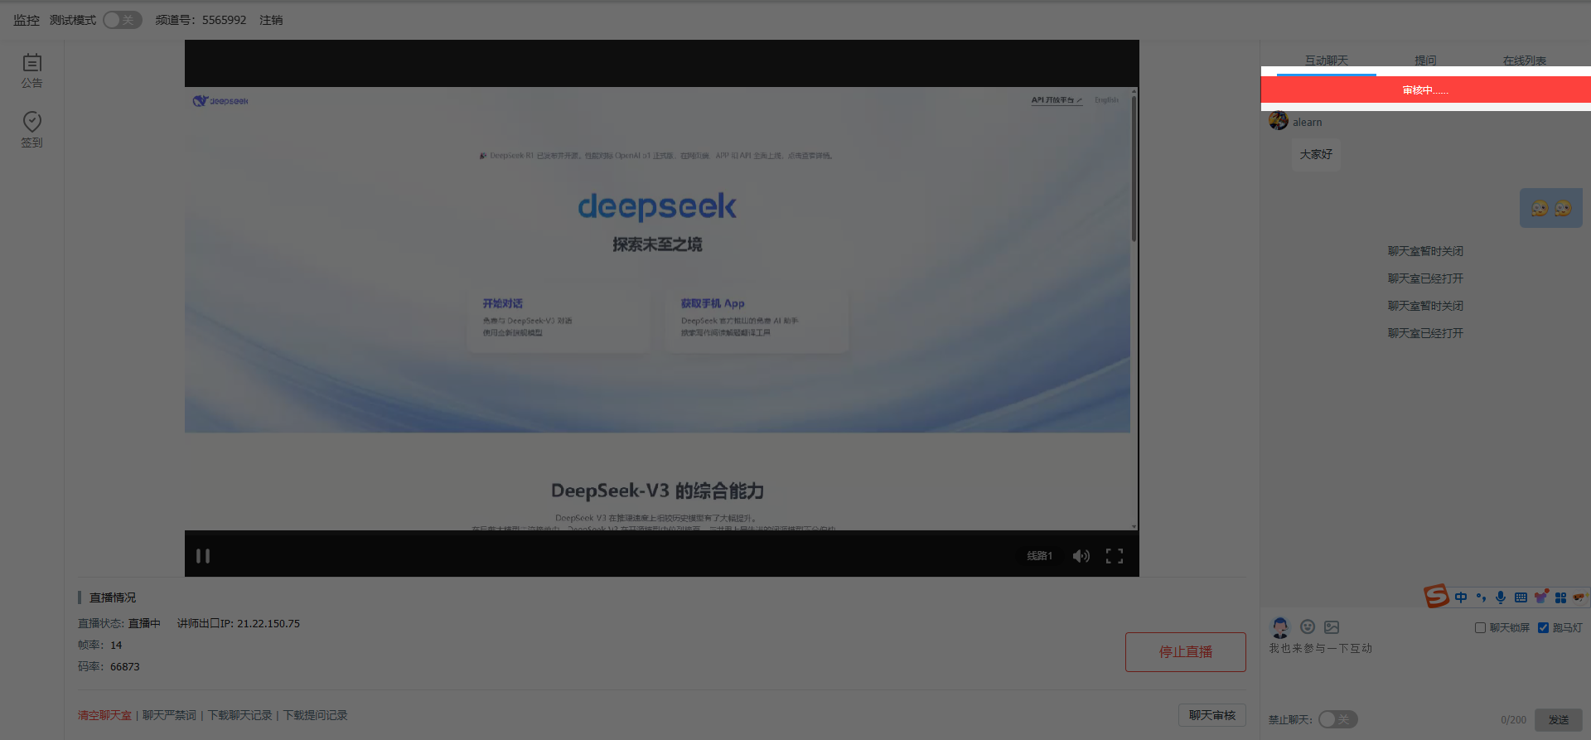Click the image upload icon in chat
Screen dimensions: 1591x740
(1332, 627)
